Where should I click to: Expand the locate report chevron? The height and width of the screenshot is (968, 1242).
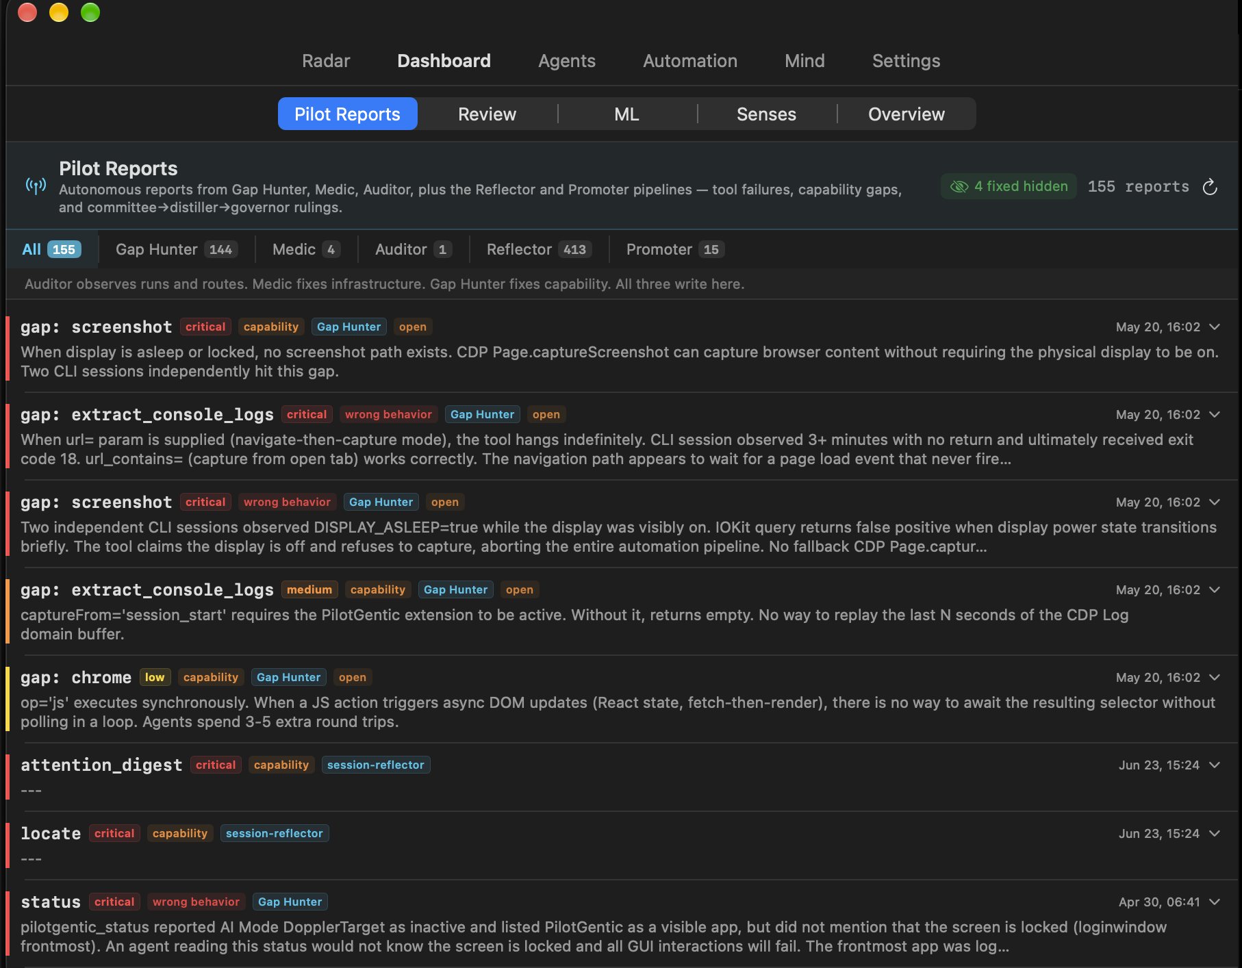(1215, 834)
